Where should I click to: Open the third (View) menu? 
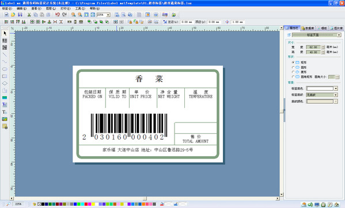pyautogui.click(x=36, y=9)
